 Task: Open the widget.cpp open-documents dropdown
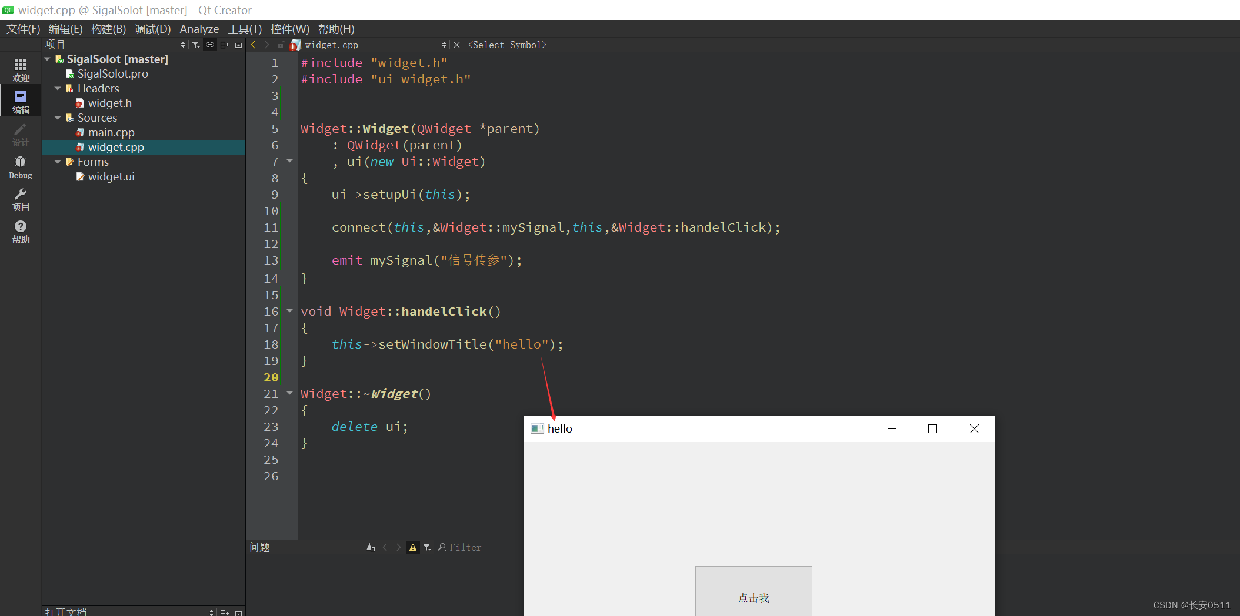coord(444,45)
